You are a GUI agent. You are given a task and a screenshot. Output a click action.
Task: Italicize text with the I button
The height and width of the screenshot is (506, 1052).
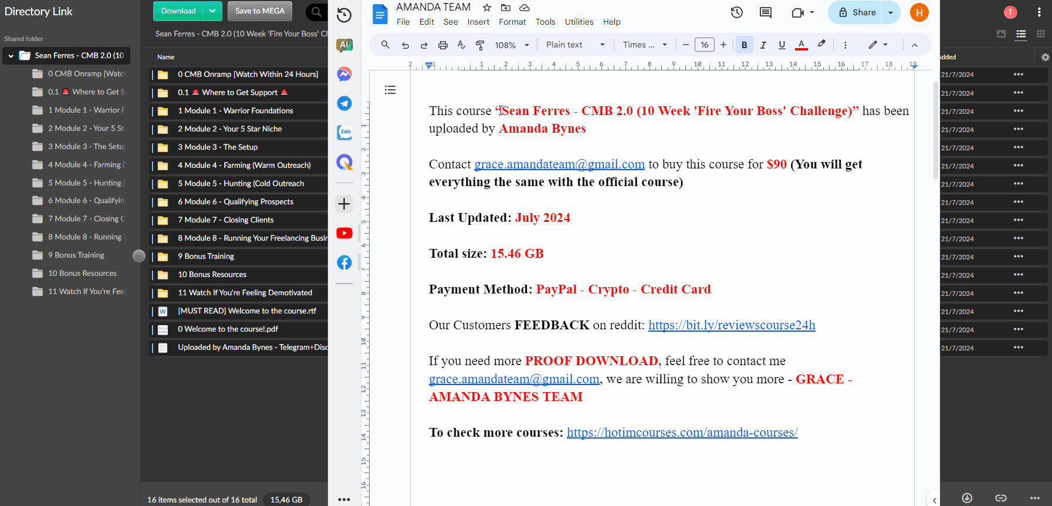(x=763, y=45)
